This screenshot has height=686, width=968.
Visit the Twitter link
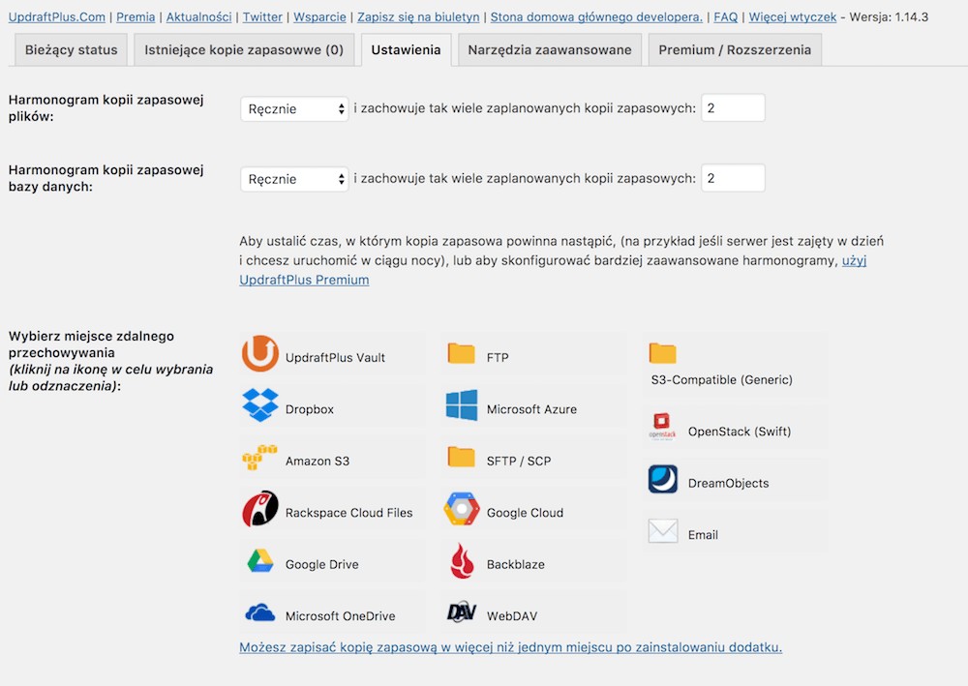pos(262,17)
